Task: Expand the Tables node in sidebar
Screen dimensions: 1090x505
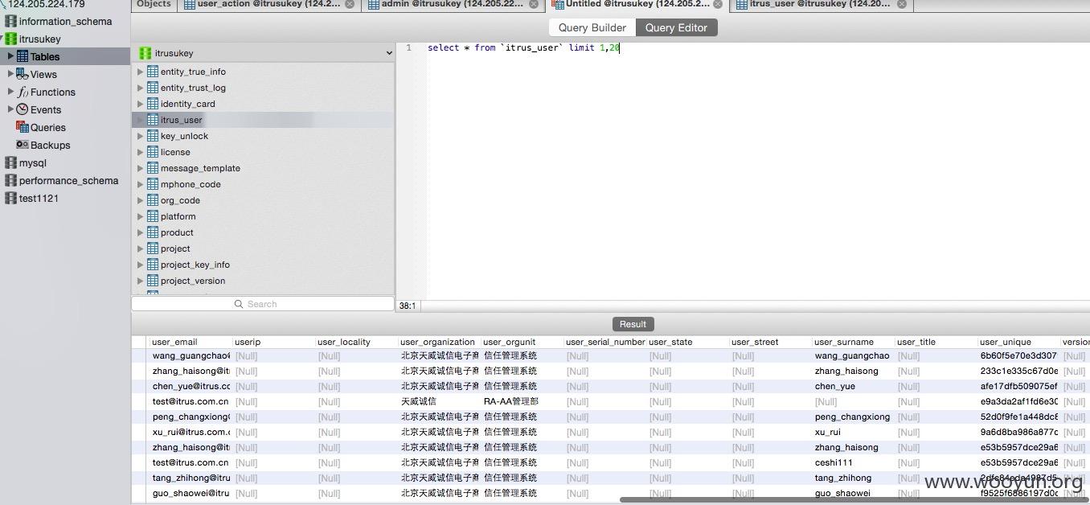Action: 10,56
